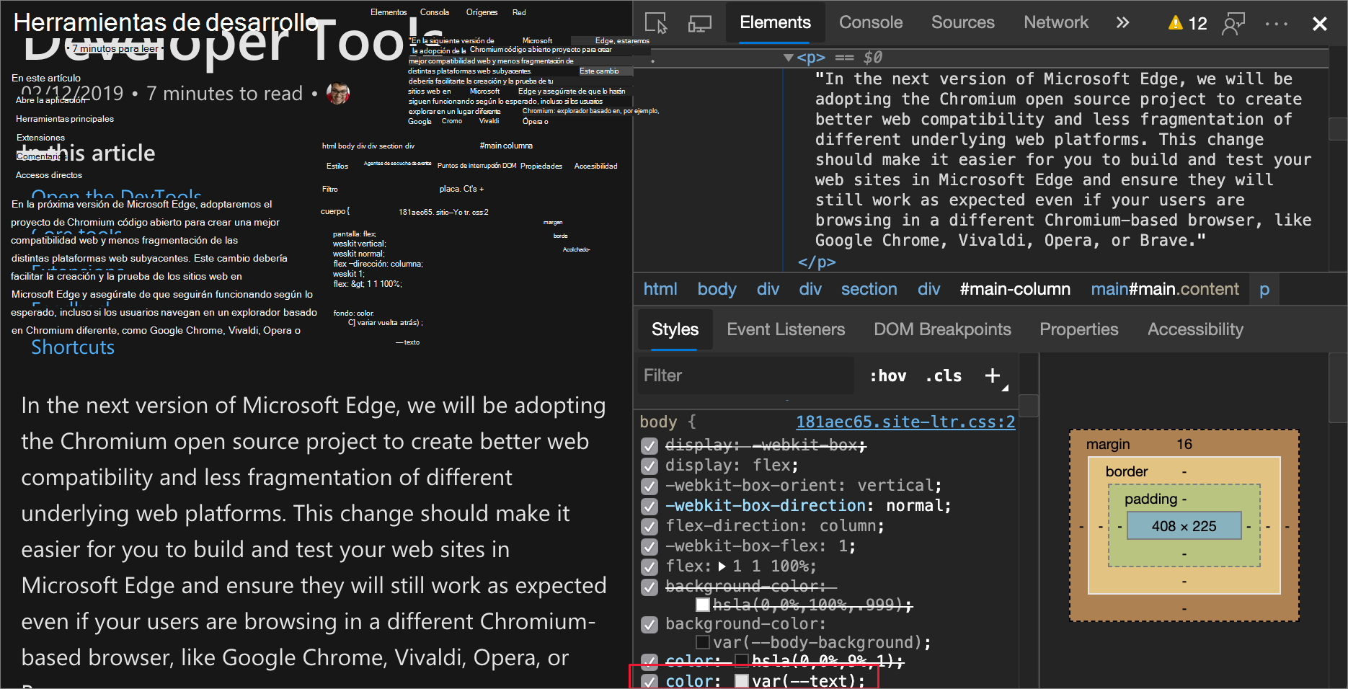This screenshot has width=1348, height=689.
Task: Click the 408 × 225 content box
Action: click(x=1184, y=526)
